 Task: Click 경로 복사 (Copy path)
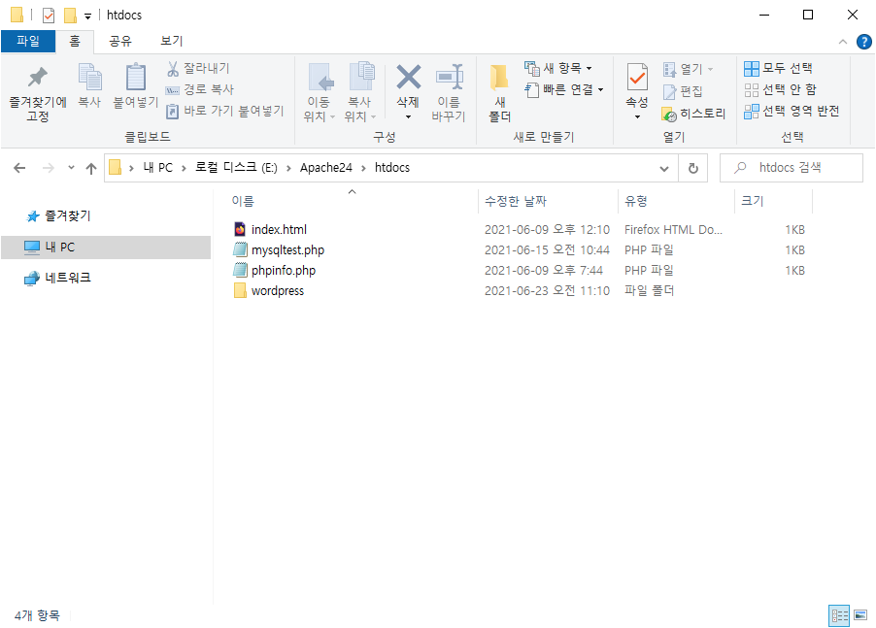pos(200,89)
